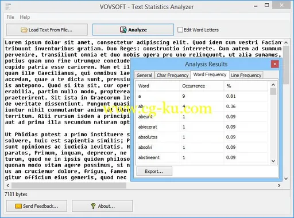Click the horizontal scrollbar thumb
This screenshot has height=218, width=294.
[x=69, y=185]
